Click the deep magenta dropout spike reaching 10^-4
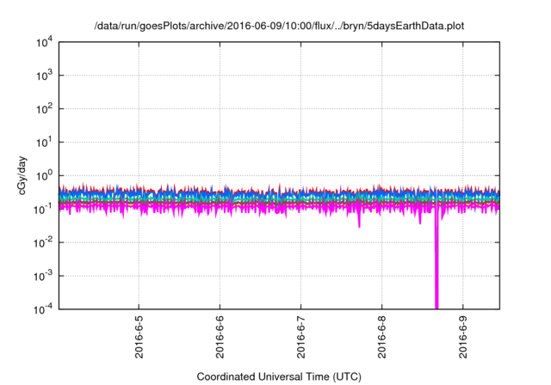551x385 pixels. click(436, 260)
